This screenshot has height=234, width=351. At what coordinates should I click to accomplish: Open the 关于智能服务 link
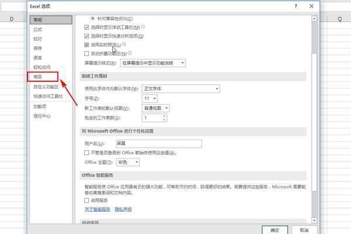[97, 209]
